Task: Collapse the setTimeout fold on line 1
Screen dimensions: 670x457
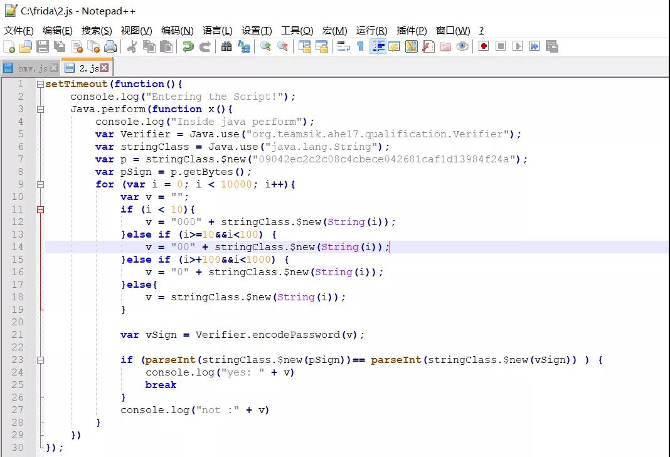Action: click(40, 84)
